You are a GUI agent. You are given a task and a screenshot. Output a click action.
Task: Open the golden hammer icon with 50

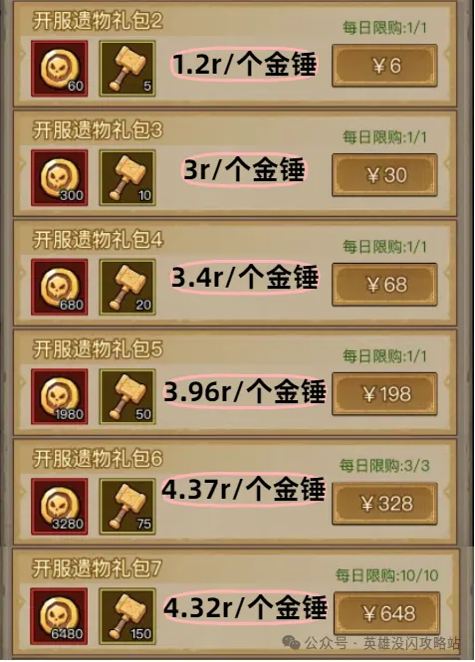pos(127,396)
